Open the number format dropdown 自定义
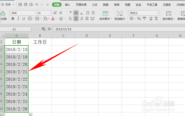This screenshot has width=185, height=116. pyautogui.click(x=144, y=13)
